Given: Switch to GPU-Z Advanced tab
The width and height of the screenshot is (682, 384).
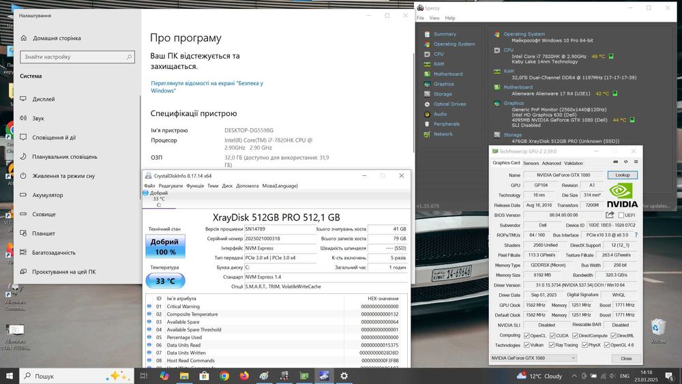Looking at the screenshot, I should point(552,163).
